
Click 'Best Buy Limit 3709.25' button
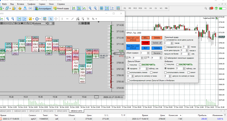pos(133,47)
